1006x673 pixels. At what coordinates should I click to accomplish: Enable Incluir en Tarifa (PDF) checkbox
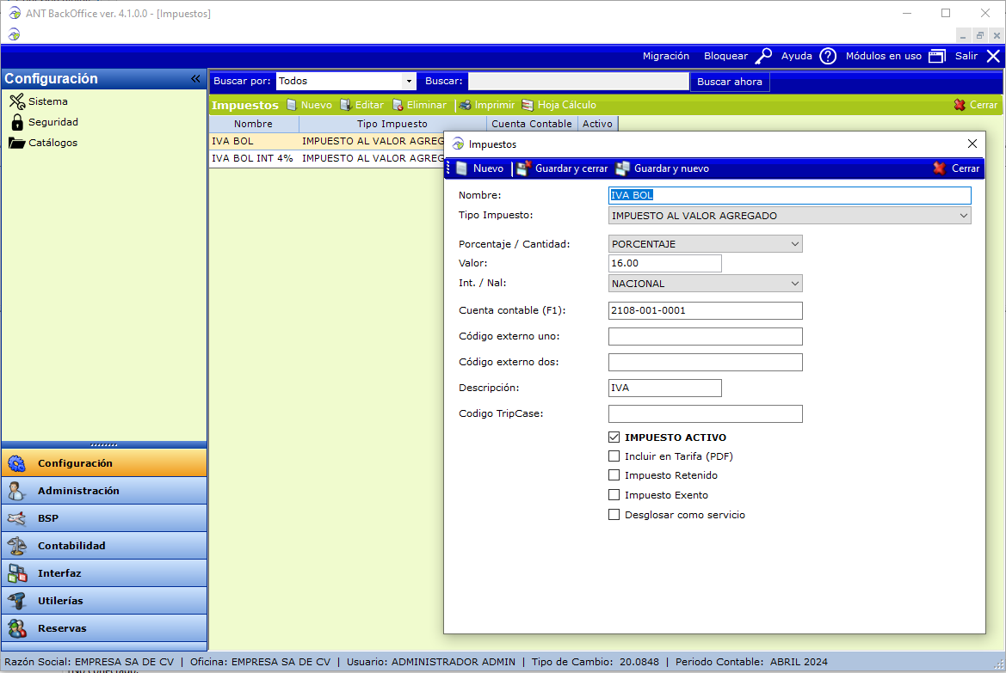pos(614,456)
